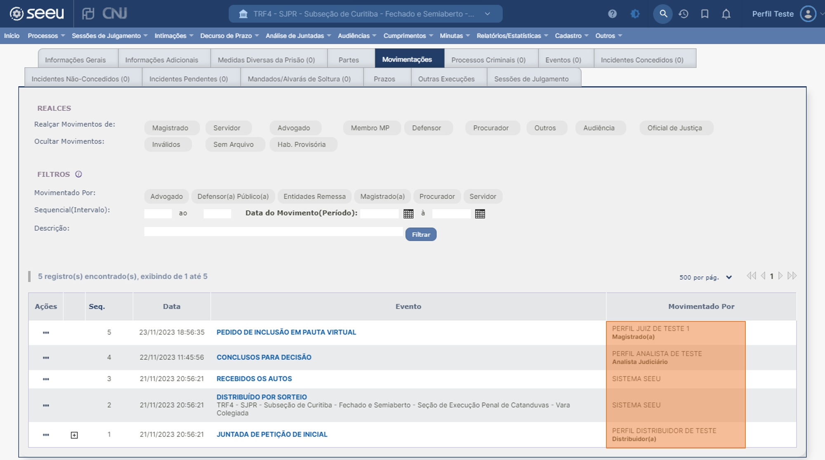Open actions menu for movement sequence 5
825x460 pixels.
pos(46,333)
